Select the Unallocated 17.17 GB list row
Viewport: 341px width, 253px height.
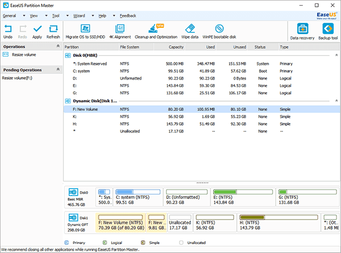(202, 131)
